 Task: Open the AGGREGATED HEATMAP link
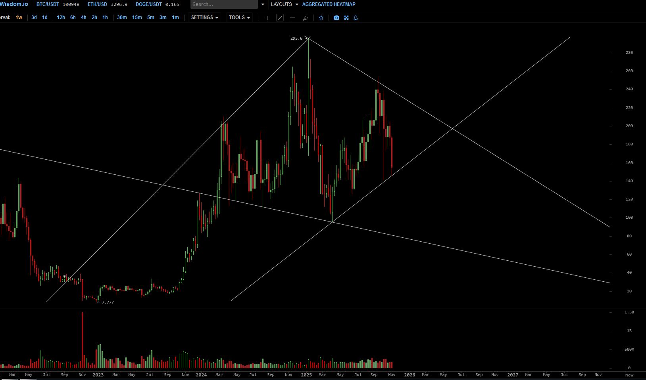329,4
